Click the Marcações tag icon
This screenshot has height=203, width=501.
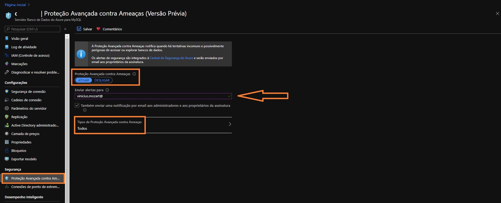pyautogui.click(x=7, y=64)
